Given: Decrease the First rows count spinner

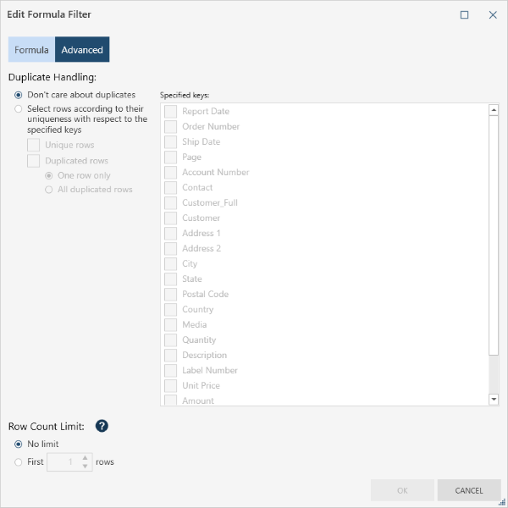Looking at the screenshot, I should coord(85,467).
